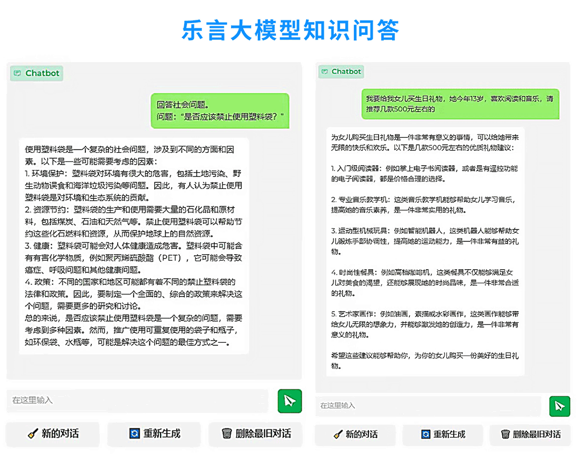Click the broom icon for 新的对话 in left panel

point(34,434)
